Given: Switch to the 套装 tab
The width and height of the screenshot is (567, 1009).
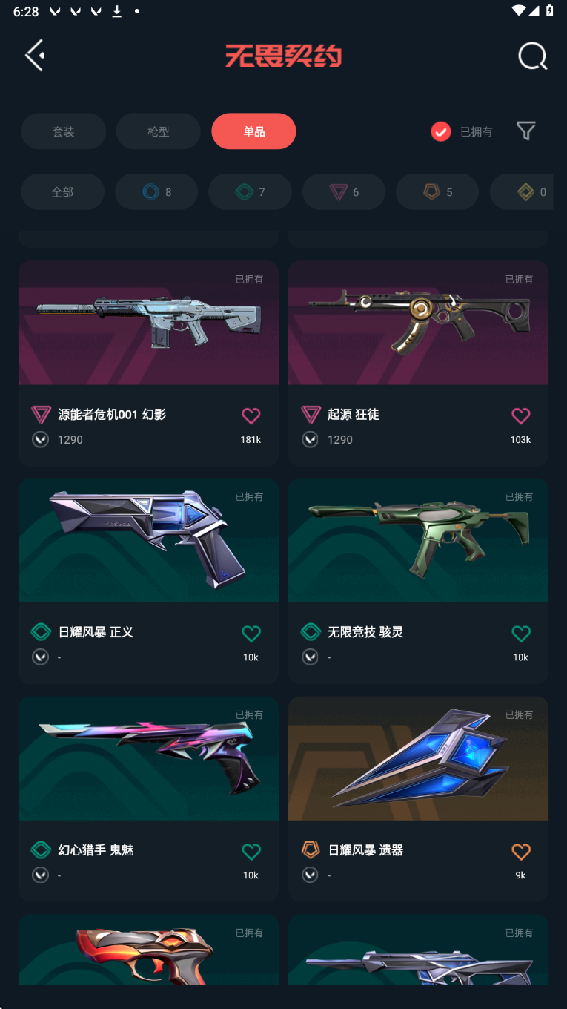Looking at the screenshot, I should coord(63,131).
